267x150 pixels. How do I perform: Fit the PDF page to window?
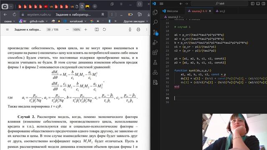pyautogui.click(x=97, y=30)
